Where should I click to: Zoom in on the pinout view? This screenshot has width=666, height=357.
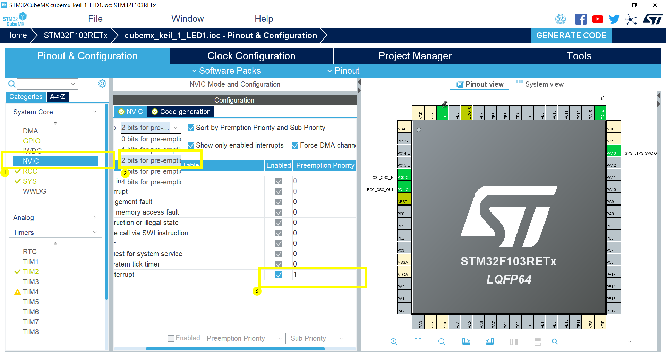point(394,342)
